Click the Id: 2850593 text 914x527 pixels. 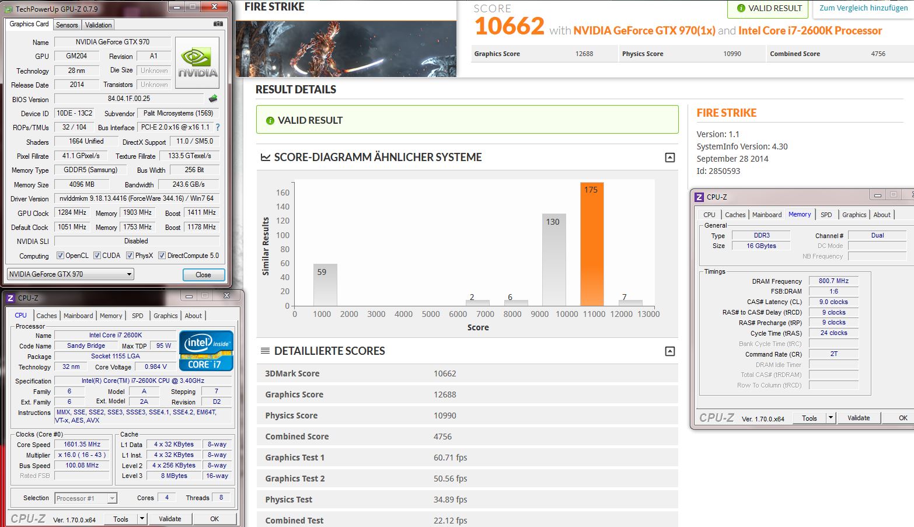click(x=718, y=171)
